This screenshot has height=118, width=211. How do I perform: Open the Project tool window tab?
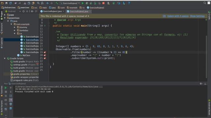point(2,15)
